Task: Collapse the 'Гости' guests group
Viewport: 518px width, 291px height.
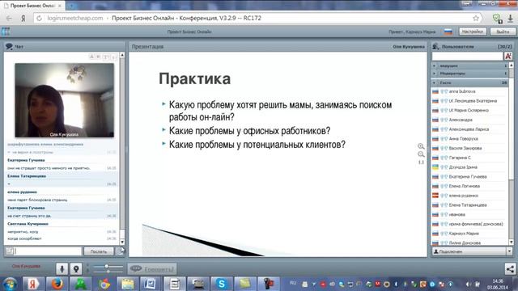Action: pyautogui.click(x=469, y=82)
